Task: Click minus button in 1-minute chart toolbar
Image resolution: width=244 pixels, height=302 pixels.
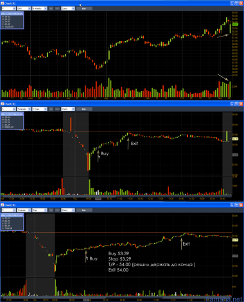Action: pyautogui.click(x=57, y=210)
